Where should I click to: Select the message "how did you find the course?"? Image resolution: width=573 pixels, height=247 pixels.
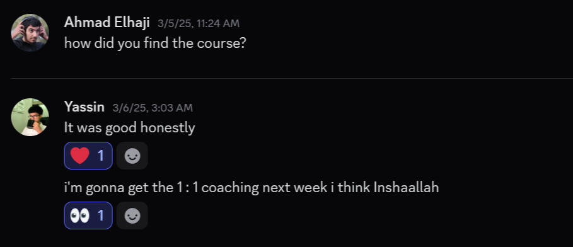155,43
